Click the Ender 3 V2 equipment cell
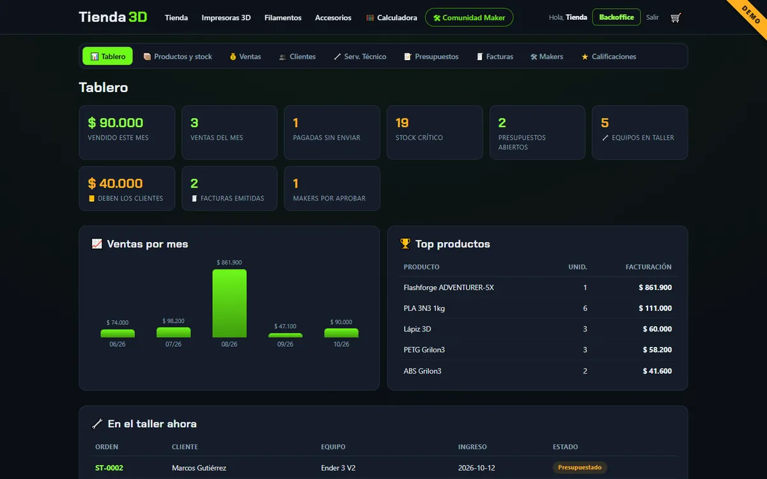Image resolution: width=767 pixels, height=479 pixels. click(338, 468)
